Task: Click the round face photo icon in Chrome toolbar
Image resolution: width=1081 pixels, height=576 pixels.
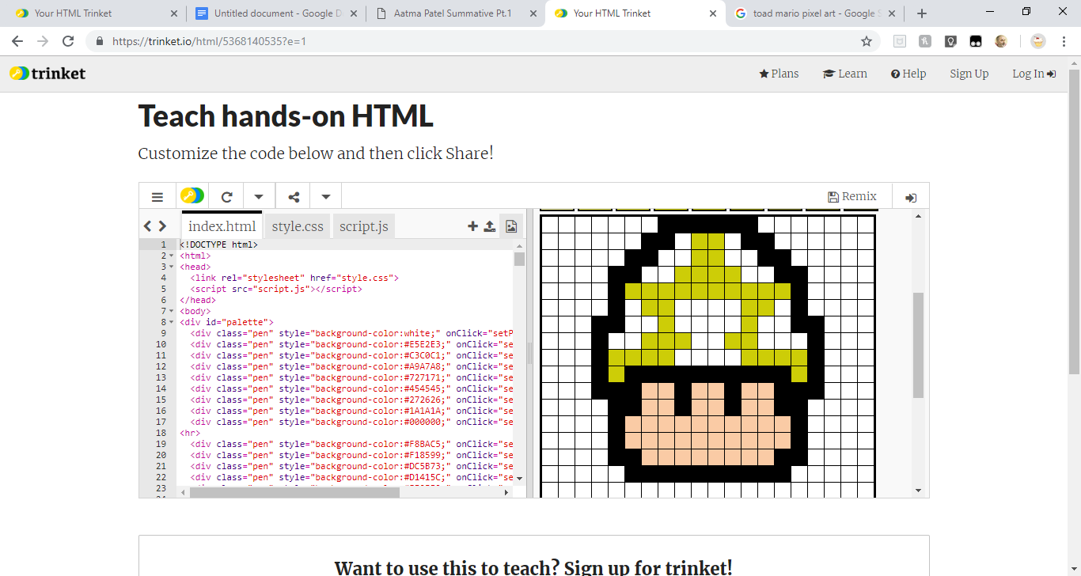Action: tap(1001, 41)
